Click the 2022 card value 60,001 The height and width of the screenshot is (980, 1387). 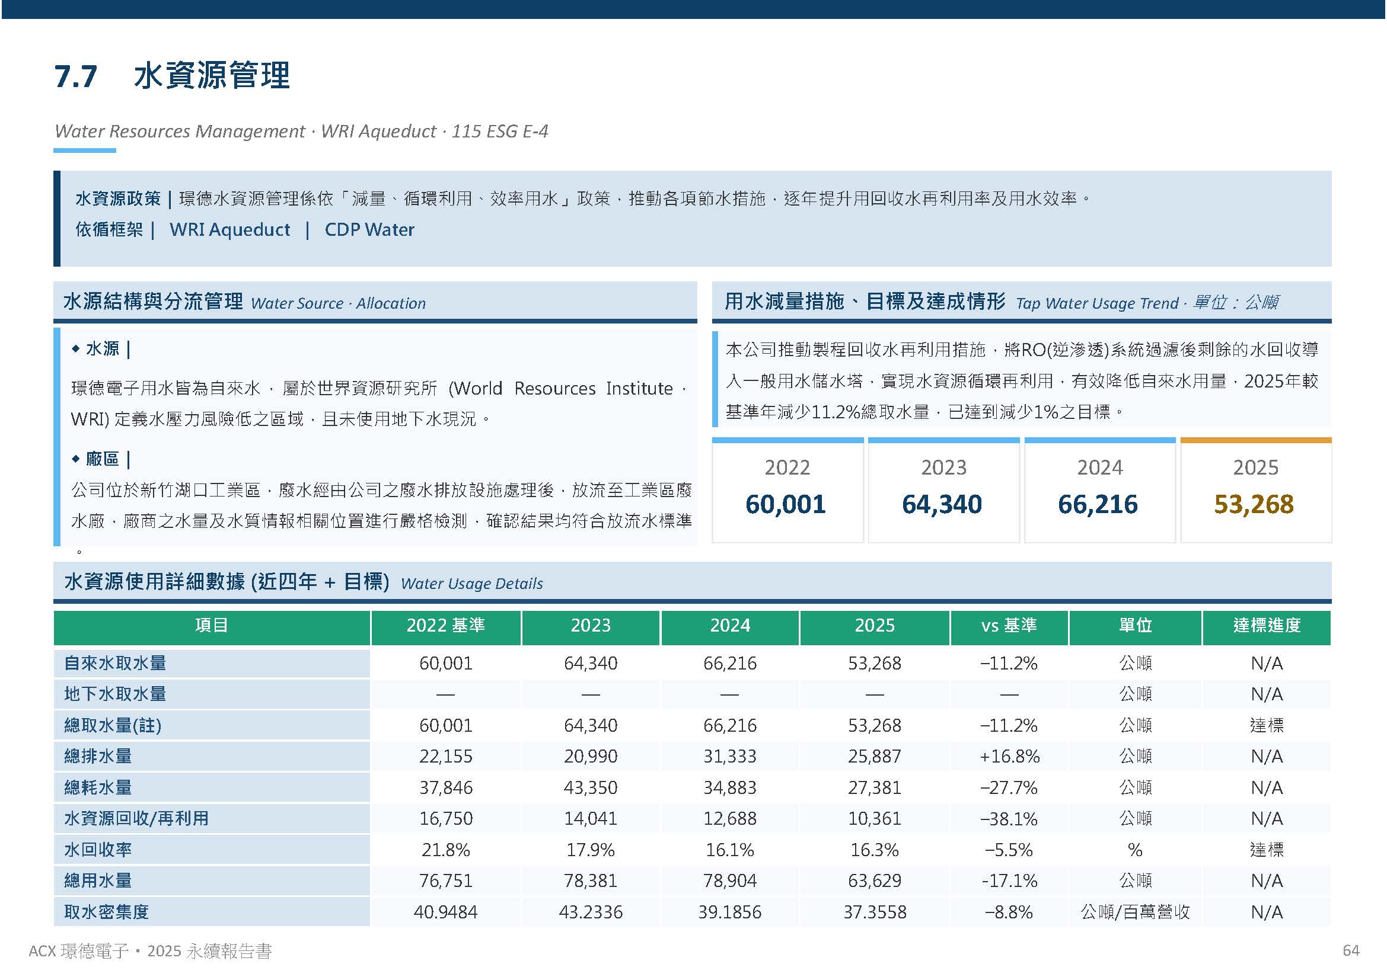(786, 504)
